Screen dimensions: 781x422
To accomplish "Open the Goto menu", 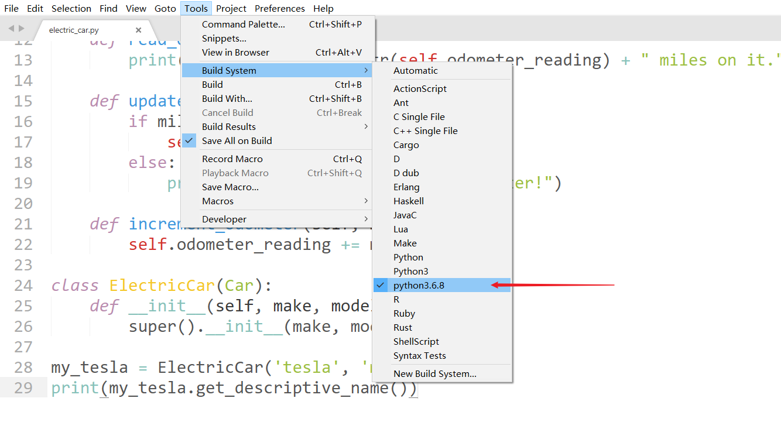I will (x=165, y=8).
